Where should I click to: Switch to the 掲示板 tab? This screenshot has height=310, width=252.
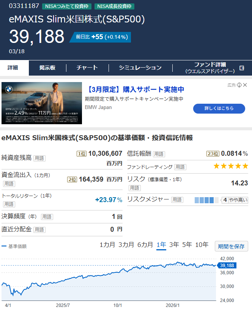coord(47,68)
